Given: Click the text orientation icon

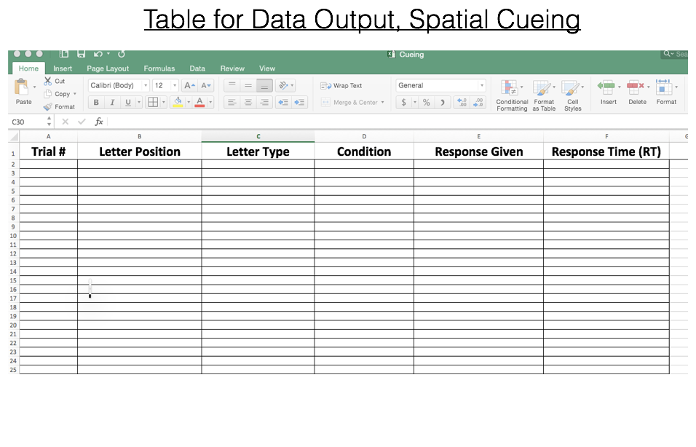Looking at the screenshot, I should [x=283, y=85].
